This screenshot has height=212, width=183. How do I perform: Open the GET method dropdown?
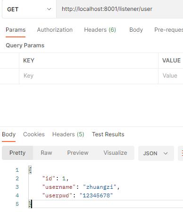[29, 9]
